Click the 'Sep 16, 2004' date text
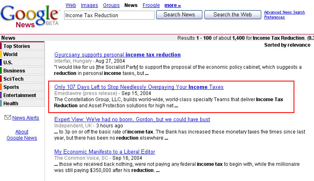This screenshot has width=314, height=181. 127,158
